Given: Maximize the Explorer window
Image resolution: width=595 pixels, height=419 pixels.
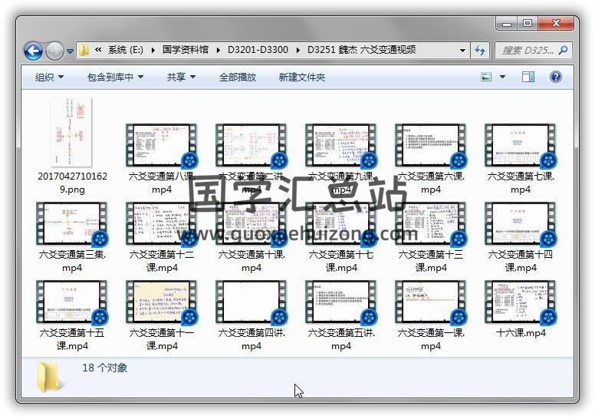Looking at the screenshot, I should (528, 23).
